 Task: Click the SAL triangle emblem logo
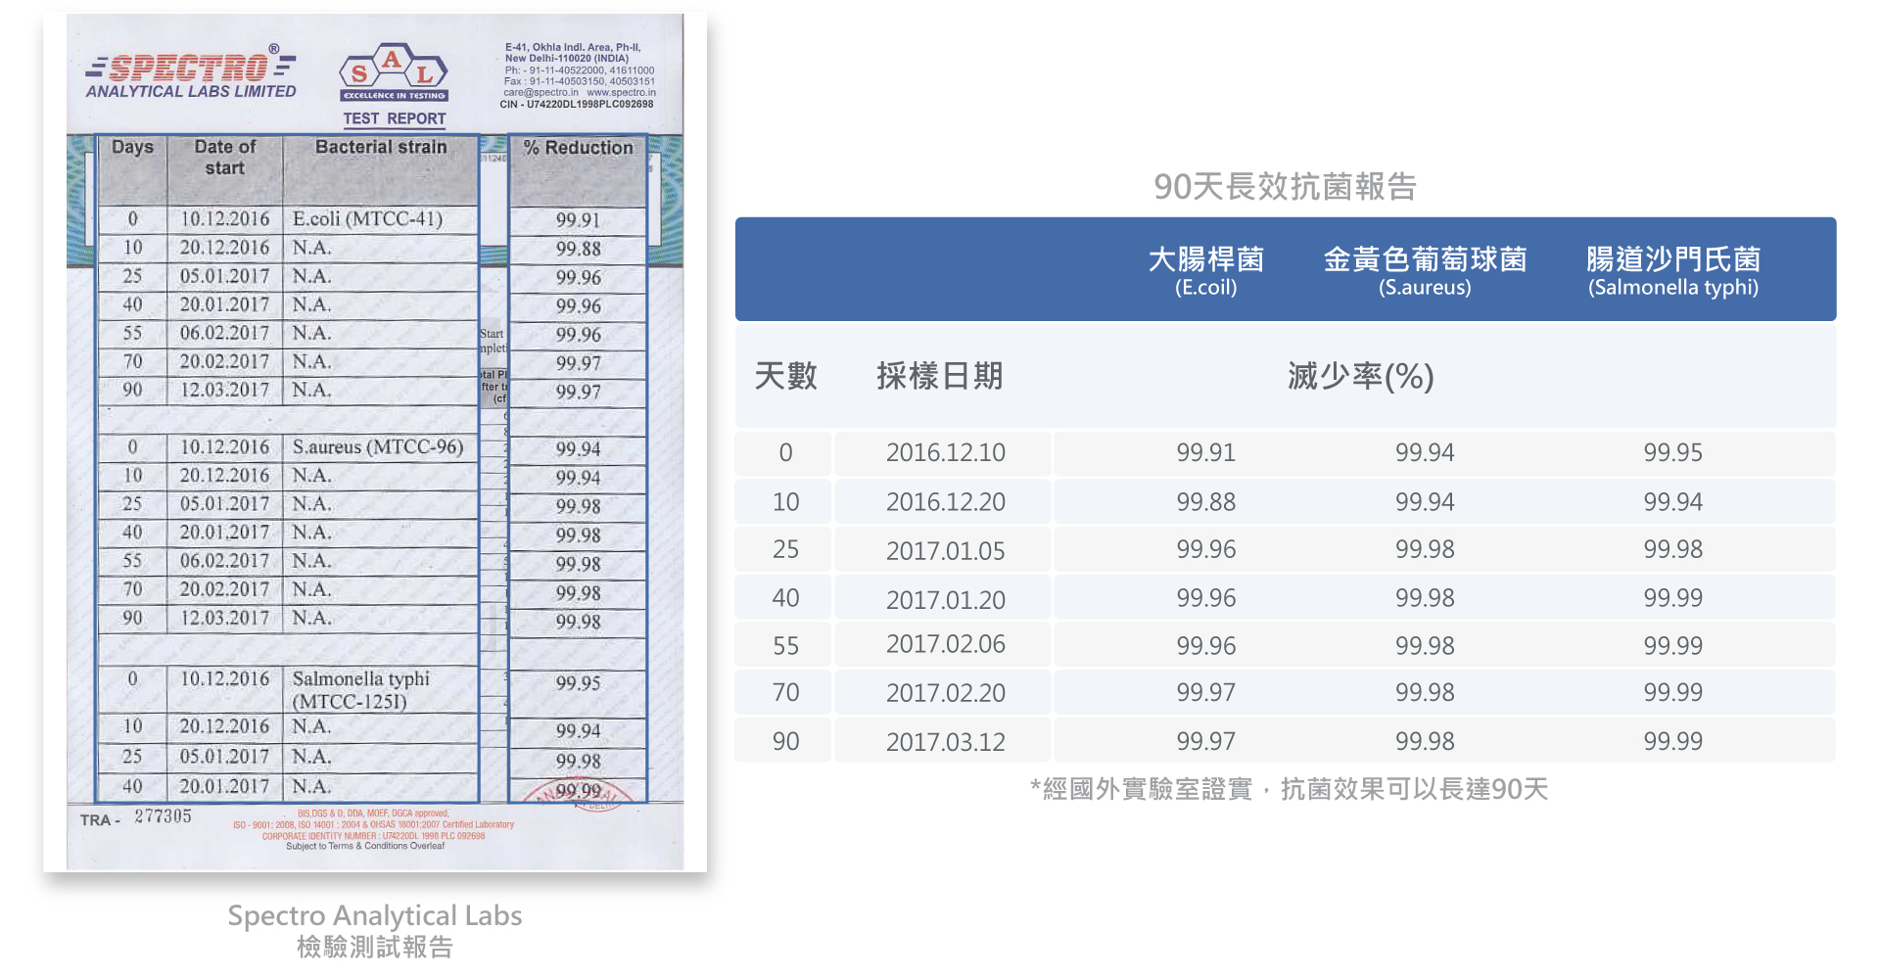coord(394,72)
